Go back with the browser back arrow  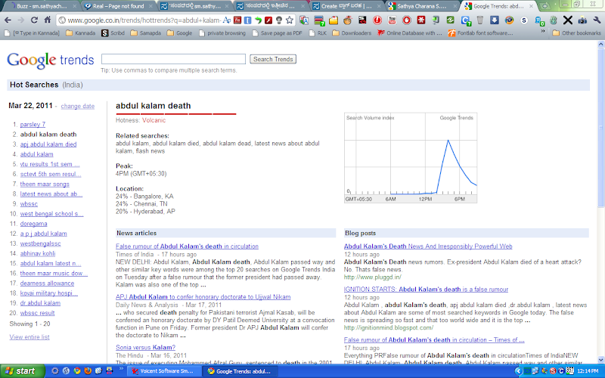point(8,20)
